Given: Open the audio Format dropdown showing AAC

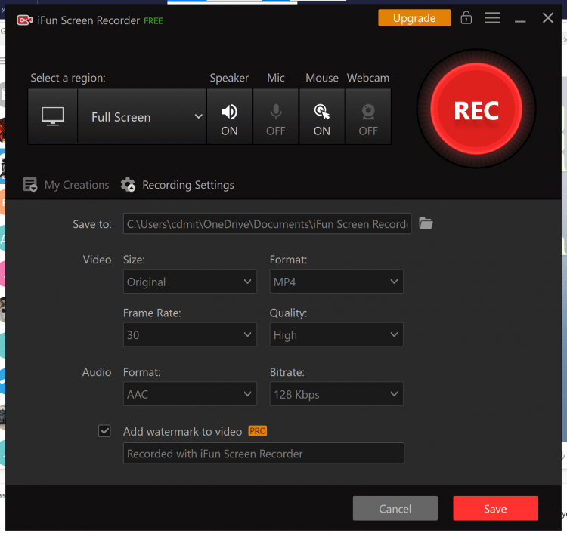Looking at the screenshot, I should pos(190,394).
